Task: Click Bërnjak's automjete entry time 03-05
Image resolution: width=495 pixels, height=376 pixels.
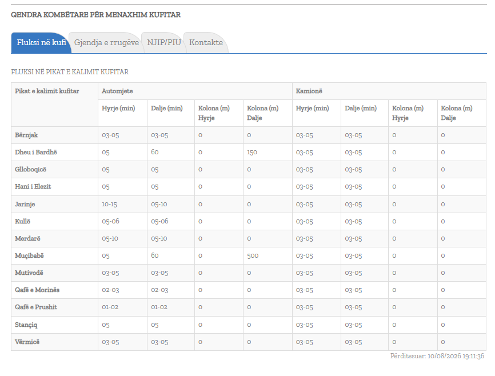Action: coord(110,135)
